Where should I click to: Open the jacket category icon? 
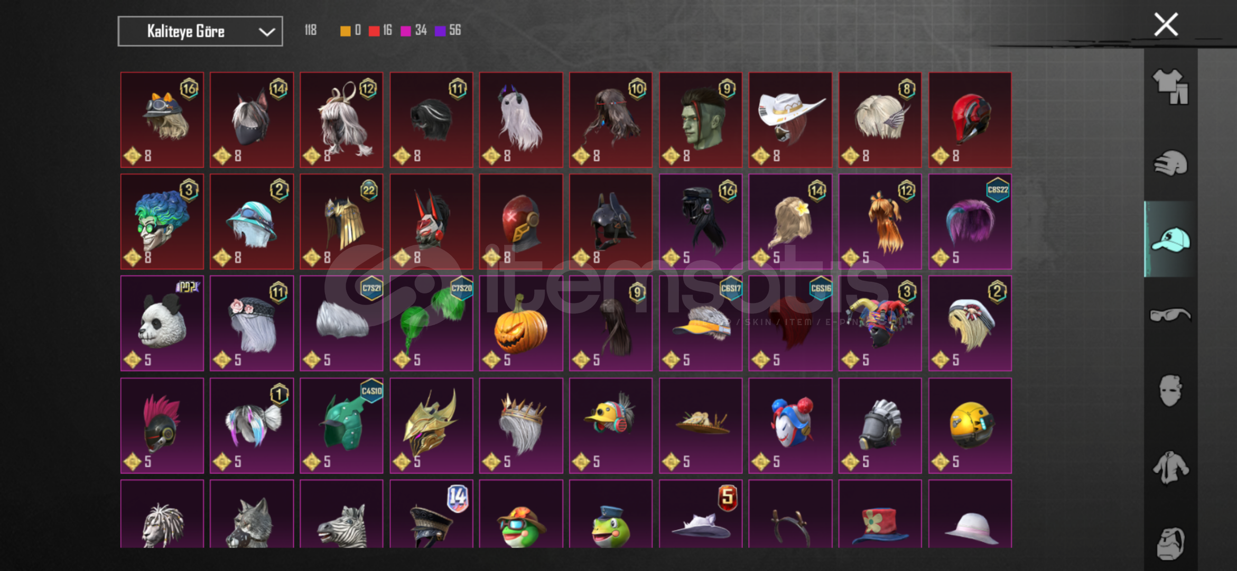(x=1170, y=467)
